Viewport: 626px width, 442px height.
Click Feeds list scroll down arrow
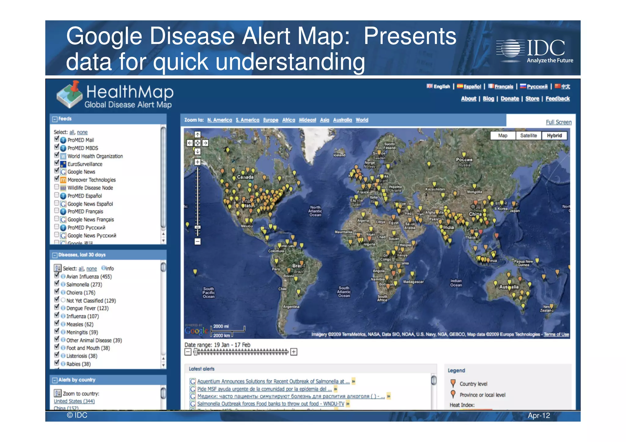click(x=164, y=241)
